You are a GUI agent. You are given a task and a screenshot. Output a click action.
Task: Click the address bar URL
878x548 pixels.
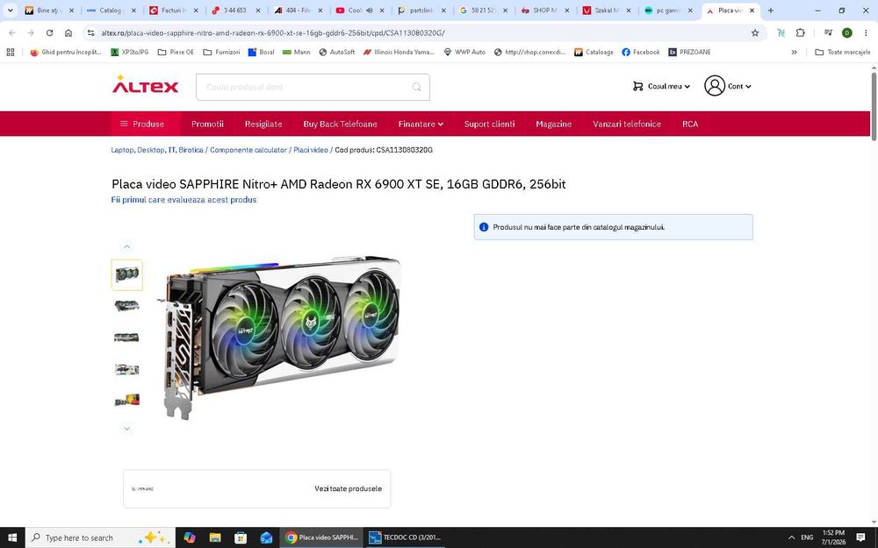tap(273, 33)
